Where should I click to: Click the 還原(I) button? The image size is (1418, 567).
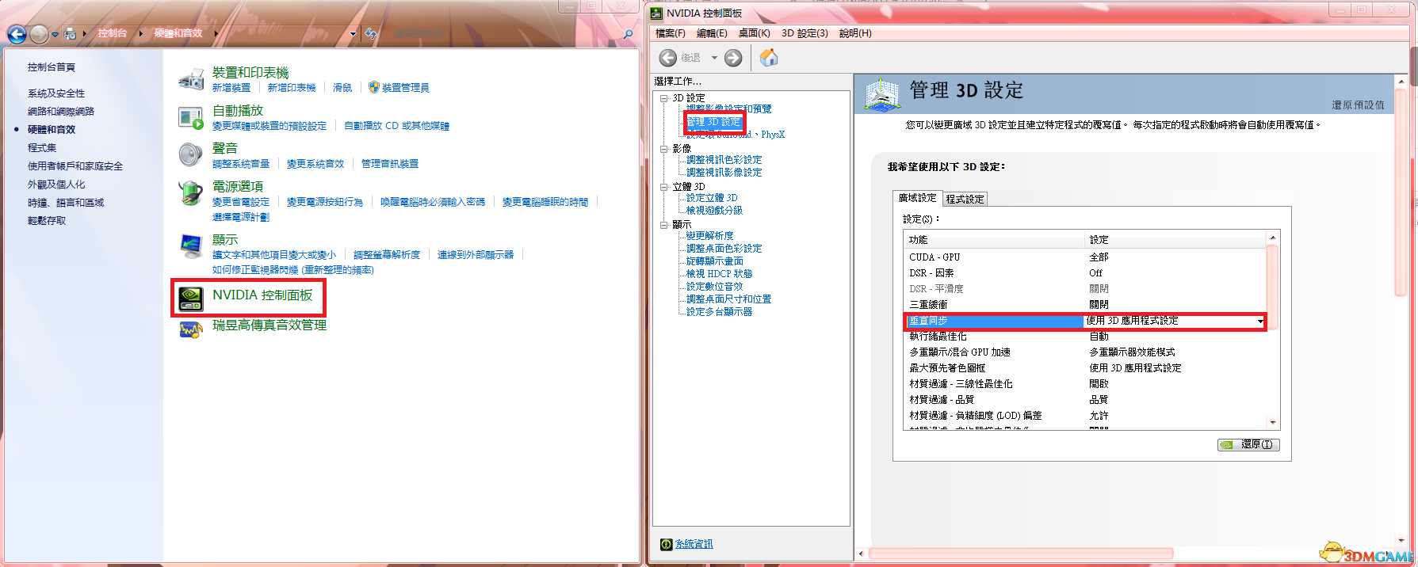tap(1248, 444)
